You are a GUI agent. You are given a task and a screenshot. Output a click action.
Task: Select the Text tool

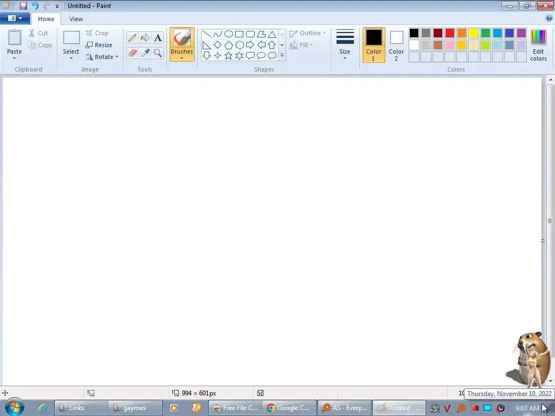pos(158,37)
